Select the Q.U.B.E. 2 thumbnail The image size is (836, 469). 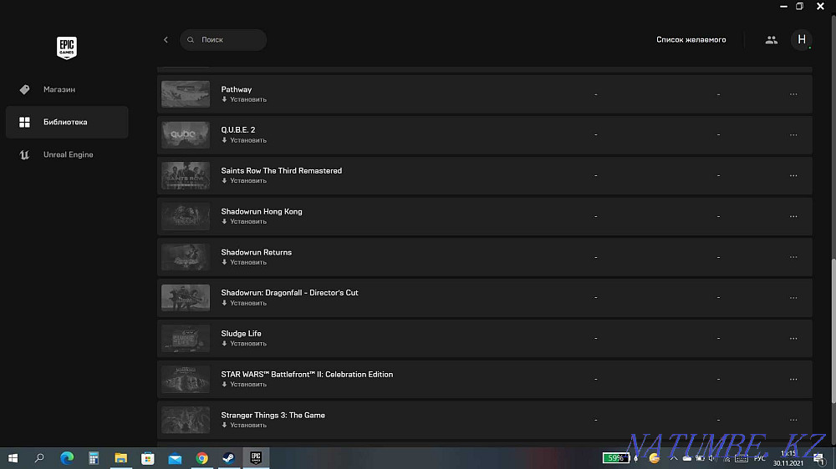(186, 134)
